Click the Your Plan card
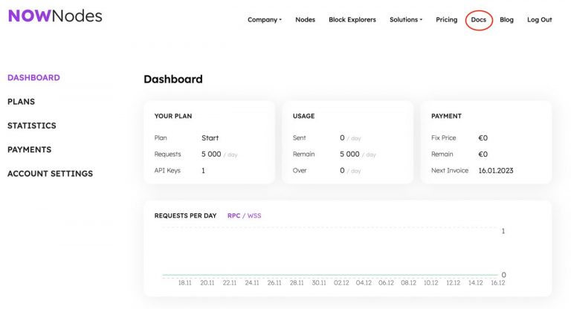Screen dimensions: 571x309 (209, 143)
